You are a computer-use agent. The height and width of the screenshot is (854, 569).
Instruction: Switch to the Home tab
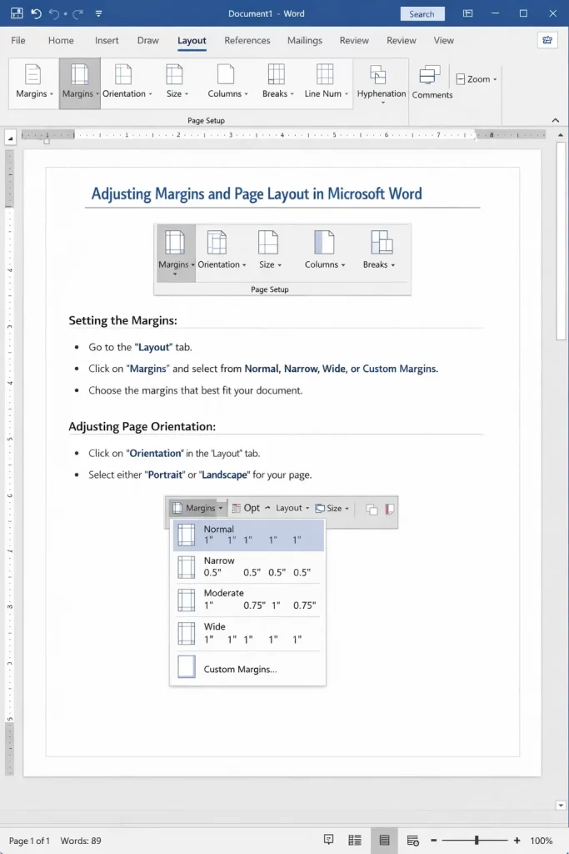click(61, 40)
